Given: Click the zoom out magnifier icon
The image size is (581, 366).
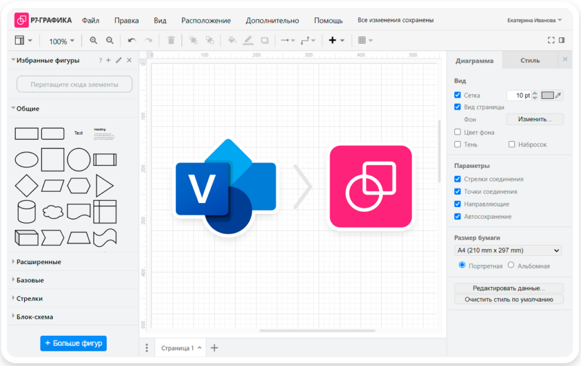Looking at the screenshot, I should (110, 41).
